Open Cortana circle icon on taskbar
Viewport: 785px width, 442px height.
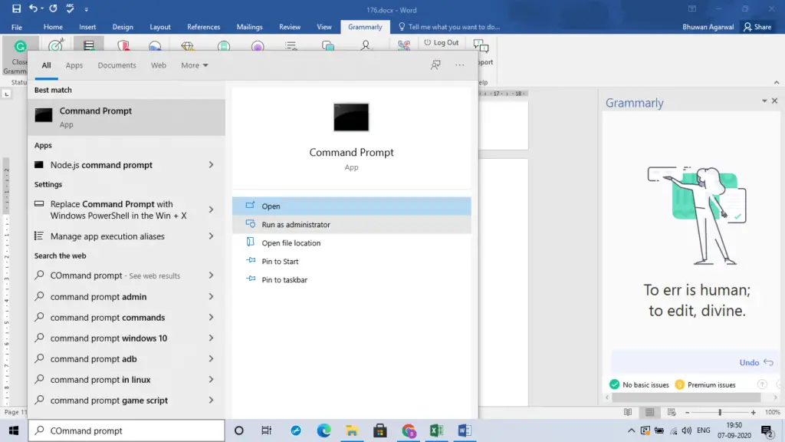(x=239, y=430)
